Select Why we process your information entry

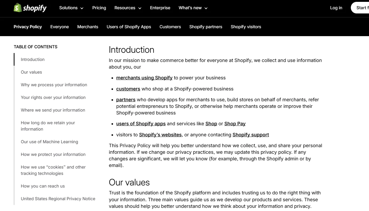[54, 85]
